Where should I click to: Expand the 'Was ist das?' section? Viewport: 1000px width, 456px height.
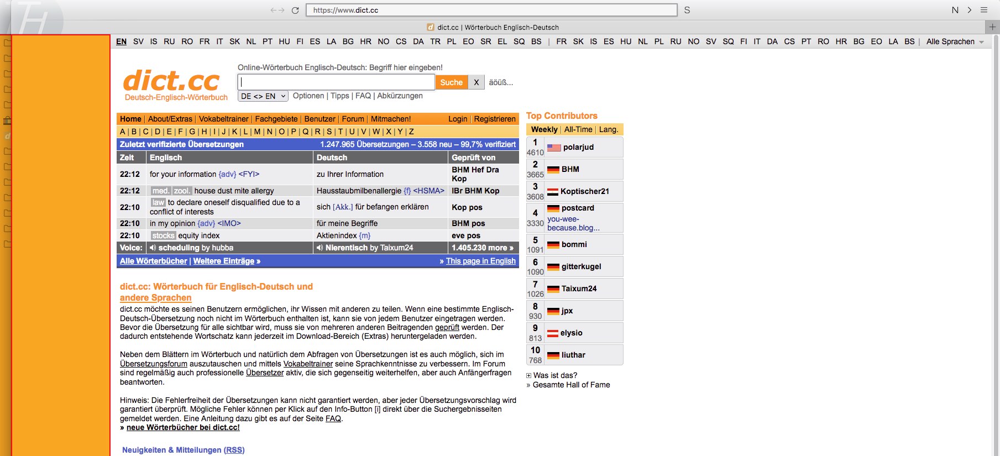point(529,375)
